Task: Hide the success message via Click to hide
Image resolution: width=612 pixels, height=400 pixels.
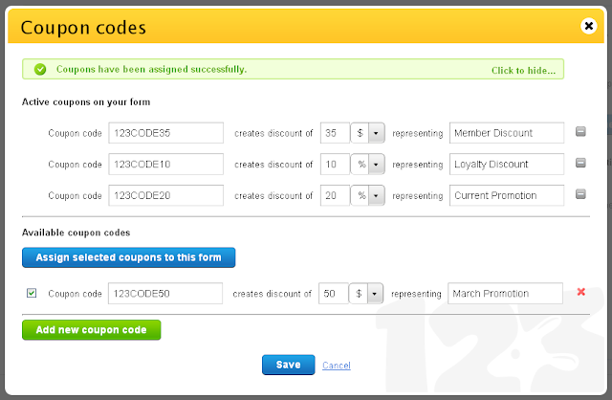Action: point(523,70)
